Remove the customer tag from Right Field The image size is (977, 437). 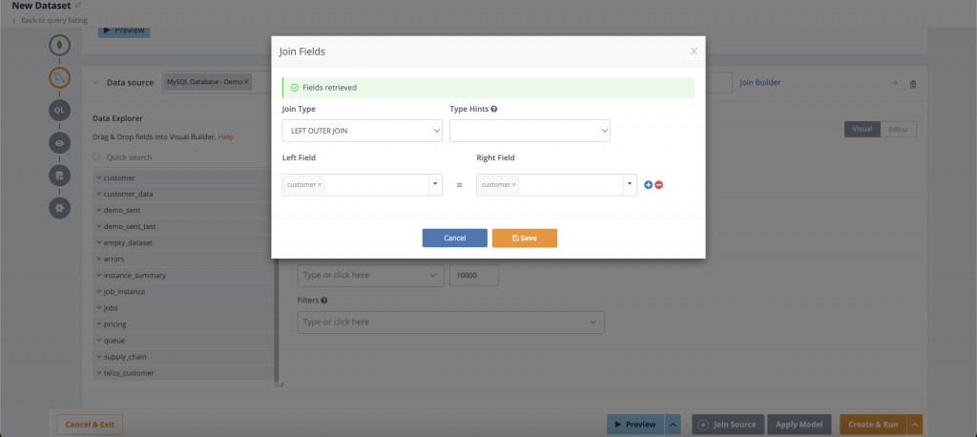point(514,184)
